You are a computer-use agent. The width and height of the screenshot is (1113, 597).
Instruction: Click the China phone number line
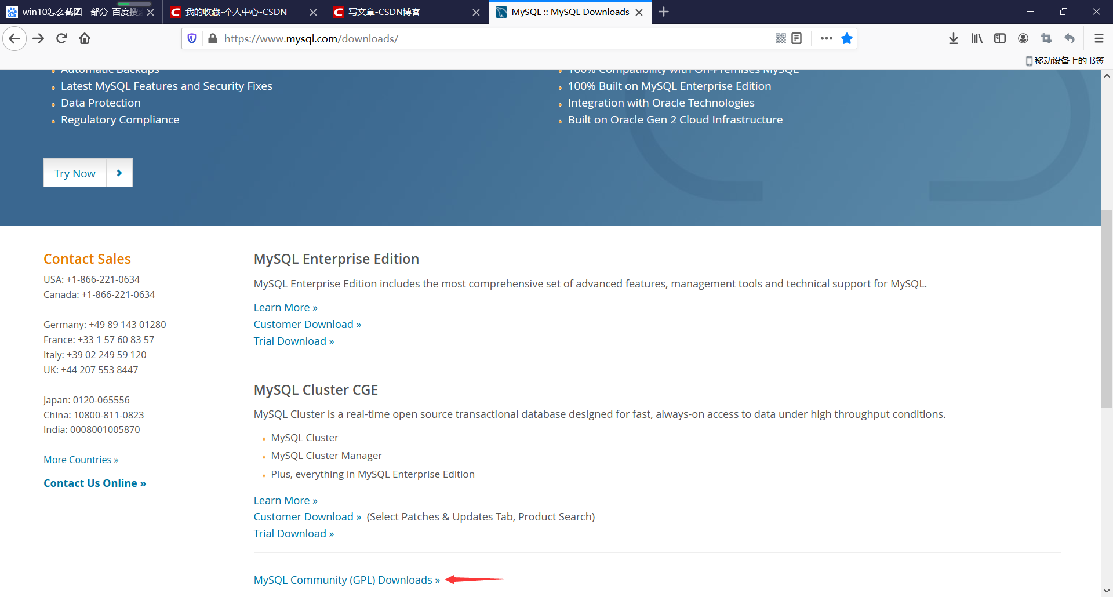(93, 415)
